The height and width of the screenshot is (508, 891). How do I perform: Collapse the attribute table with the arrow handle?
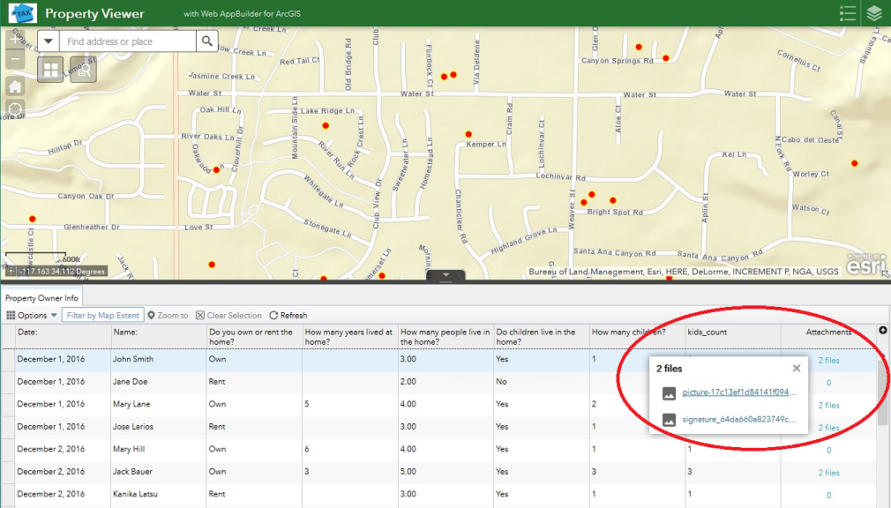coord(445,275)
